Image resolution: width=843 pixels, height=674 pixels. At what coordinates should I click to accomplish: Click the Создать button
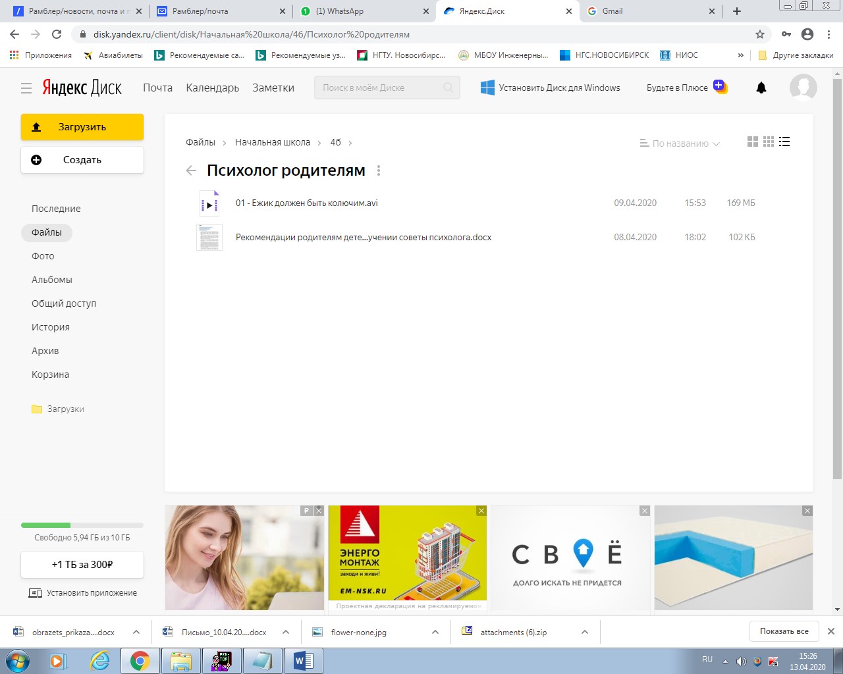point(82,160)
